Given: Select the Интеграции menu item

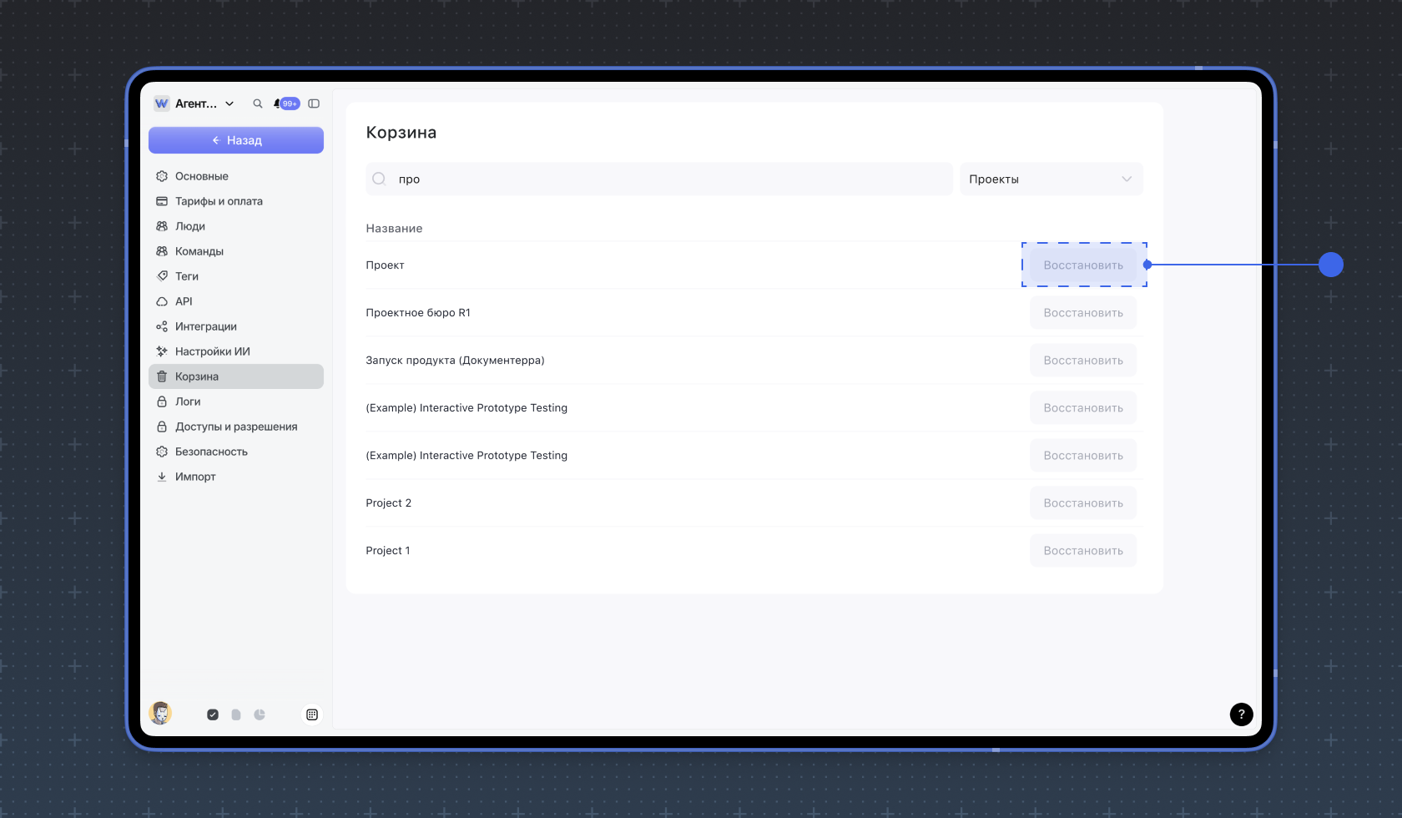Looking at the screenshot, I should click(205, 326).
